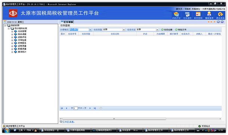Click the Windows Start orb
Viewport: 228px width, 135px height.
(7, 130)
